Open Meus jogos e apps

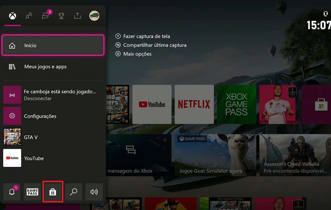(53, 67)
